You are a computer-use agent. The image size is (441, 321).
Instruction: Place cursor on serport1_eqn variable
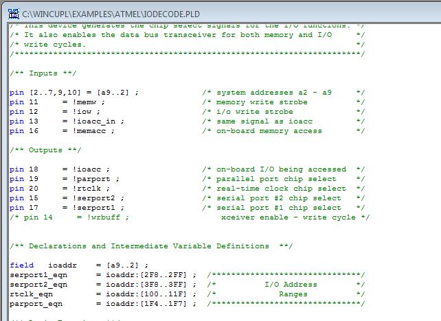click(x=38, y=274)
